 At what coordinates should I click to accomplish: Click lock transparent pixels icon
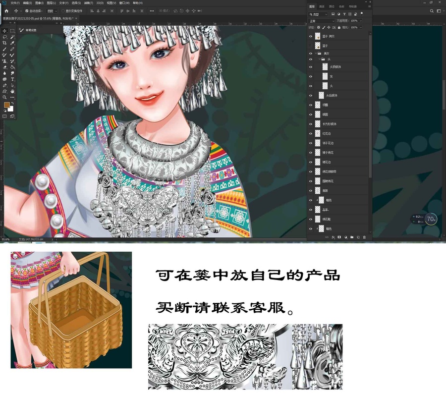(319, 28)
